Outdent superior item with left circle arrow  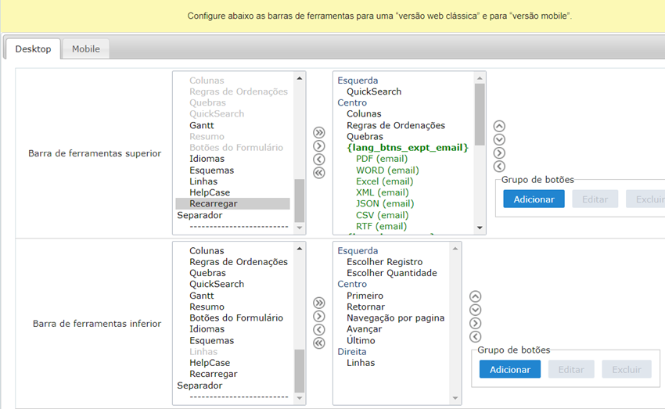(x=500, y=167)
